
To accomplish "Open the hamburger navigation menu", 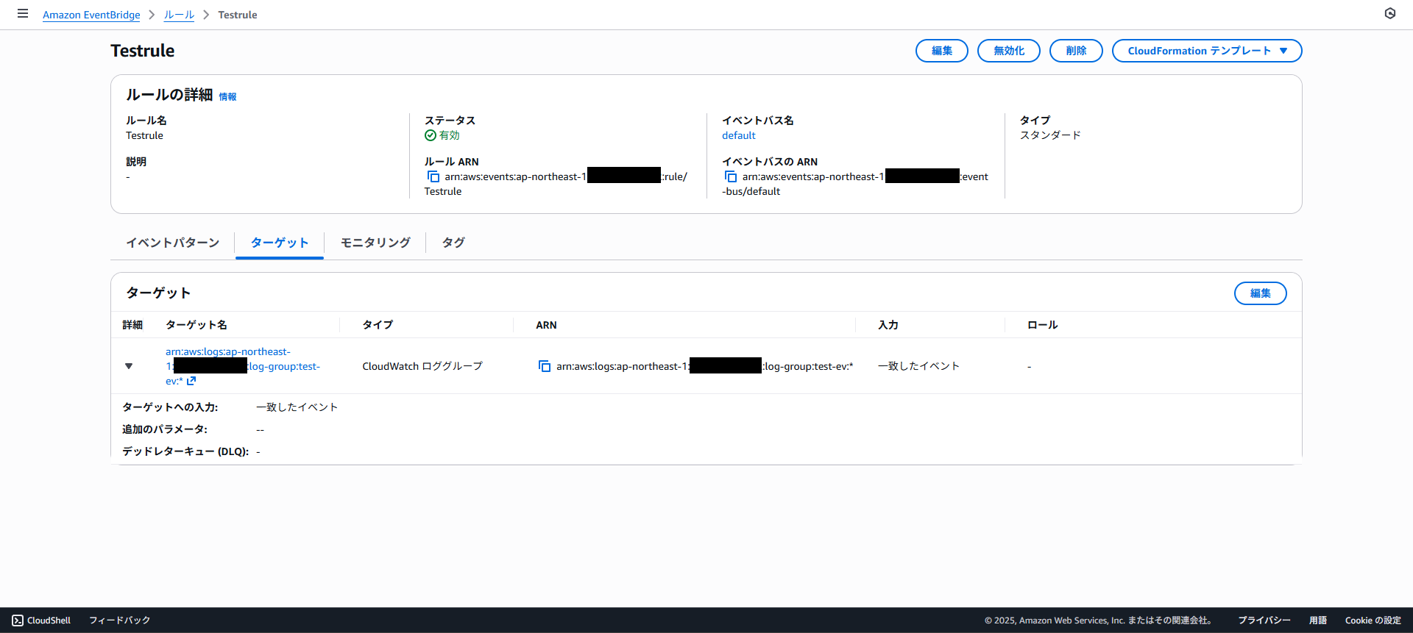I will pos(23,14).
